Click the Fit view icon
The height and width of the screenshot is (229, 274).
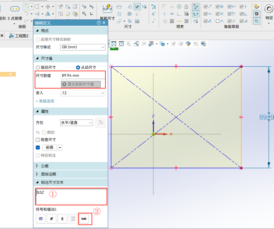(x=114, y=44)
